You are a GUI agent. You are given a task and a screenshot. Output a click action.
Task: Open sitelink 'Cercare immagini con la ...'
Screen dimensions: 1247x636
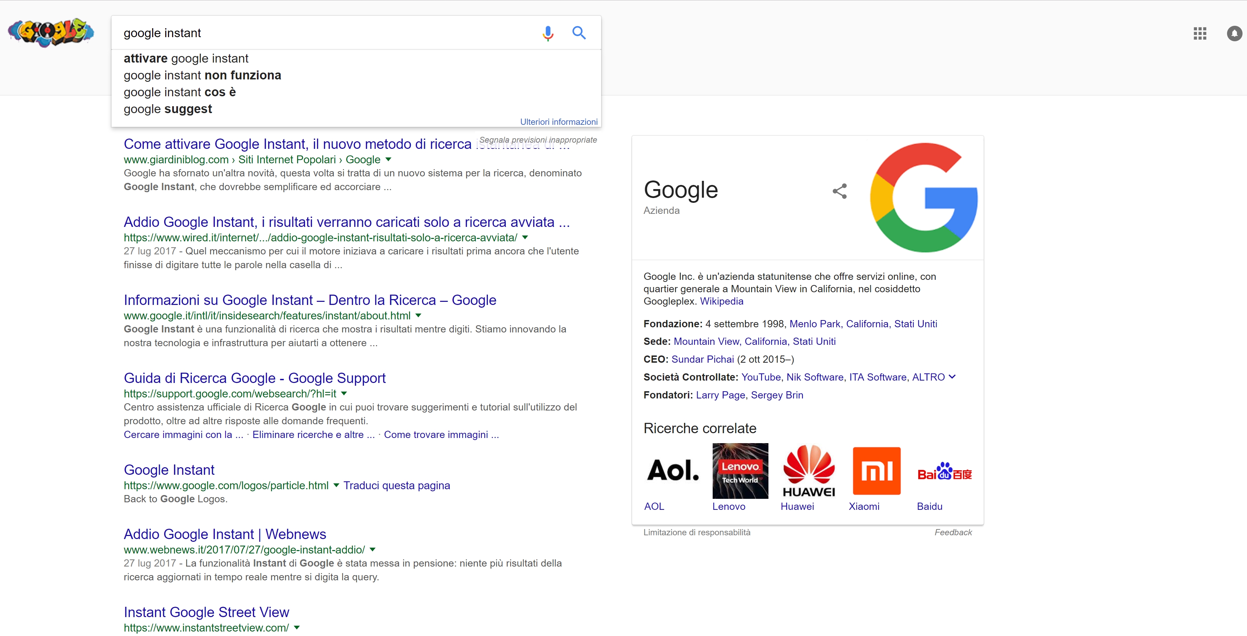[183, 435]
